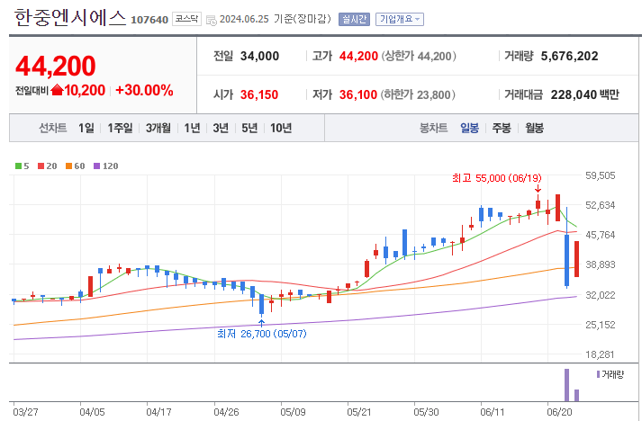Click the 최저 26,700 (05/07) marker
642x421 pixels.
point(262,334)
